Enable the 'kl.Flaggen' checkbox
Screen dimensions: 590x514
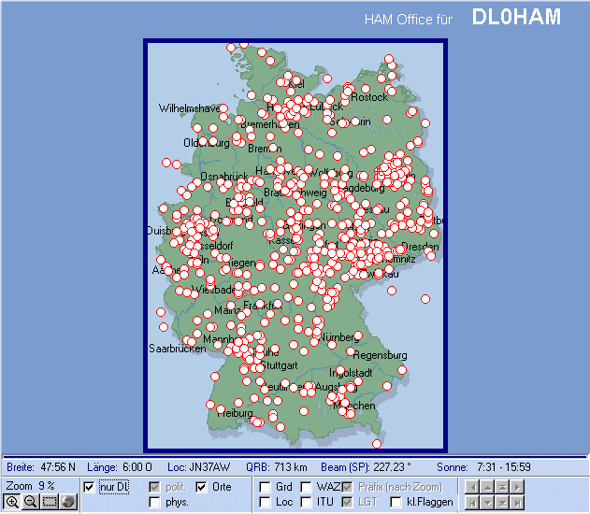[x=396, y=503]
